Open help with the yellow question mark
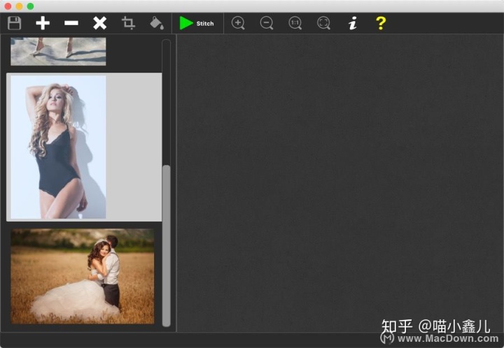 tap(381, 23)
